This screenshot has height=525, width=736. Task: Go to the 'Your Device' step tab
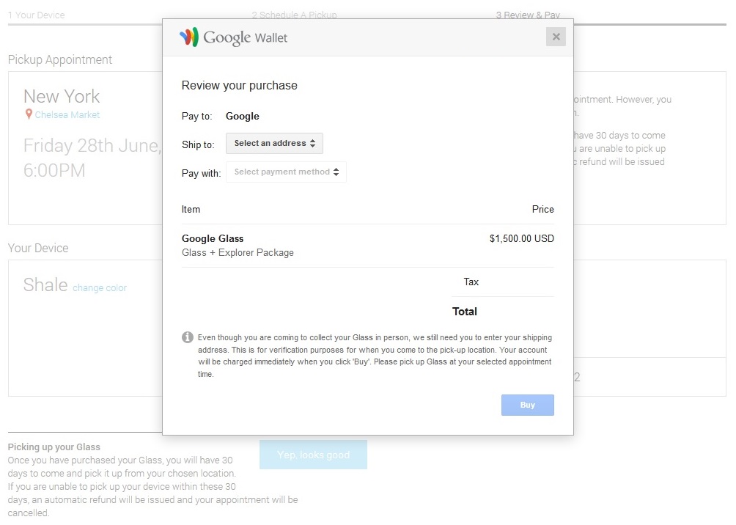[37, 15]
